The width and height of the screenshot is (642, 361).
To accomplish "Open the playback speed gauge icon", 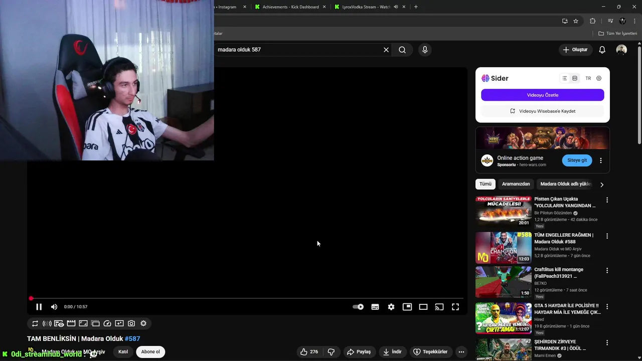I will click(107, 323).
